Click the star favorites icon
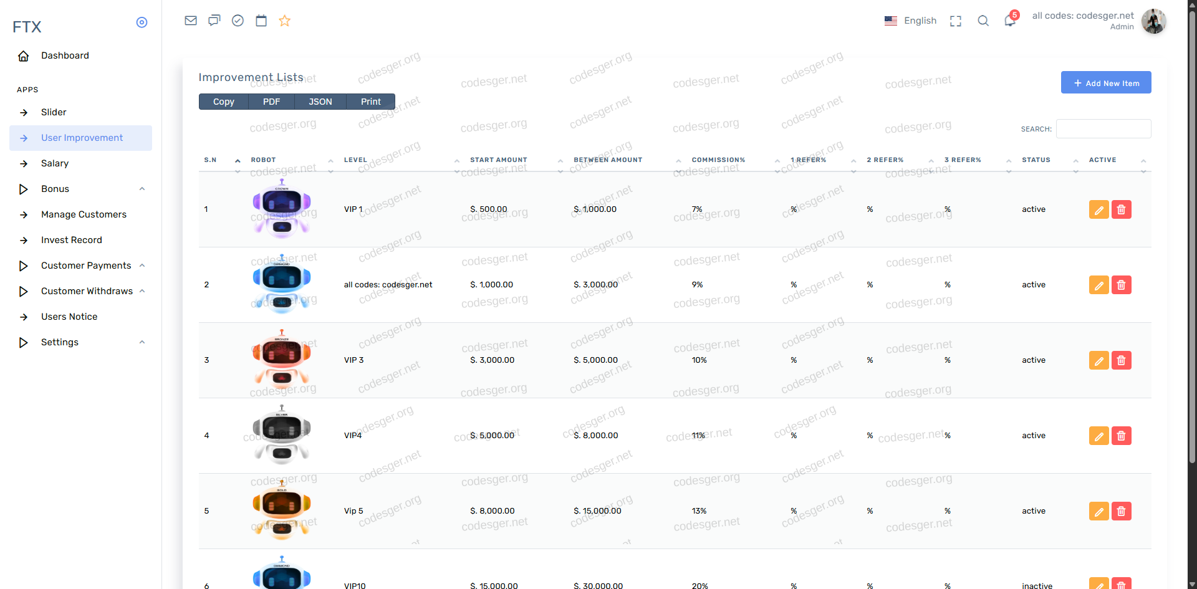The width and height of the screenshot is (1197, 589). coord(285,21)
